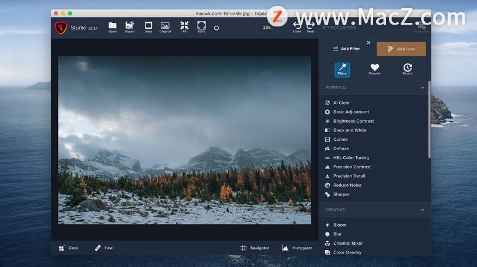Set zoom to 100% icon
Viewport: 477px width, 267px height.
click(x=201, y=27)
